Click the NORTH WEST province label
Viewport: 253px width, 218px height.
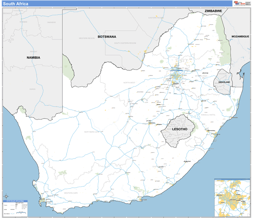pos(129,83)
